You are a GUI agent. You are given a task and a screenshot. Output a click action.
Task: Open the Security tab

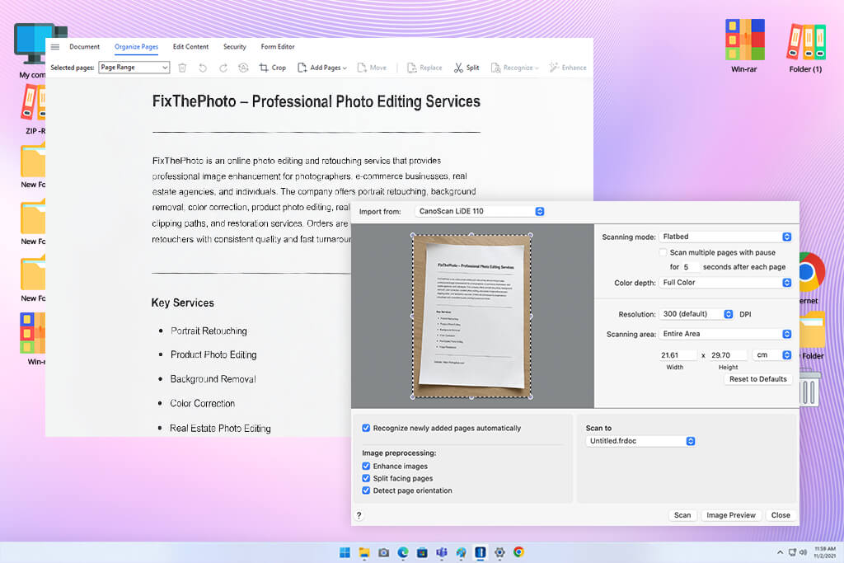(x=235, y=47)
